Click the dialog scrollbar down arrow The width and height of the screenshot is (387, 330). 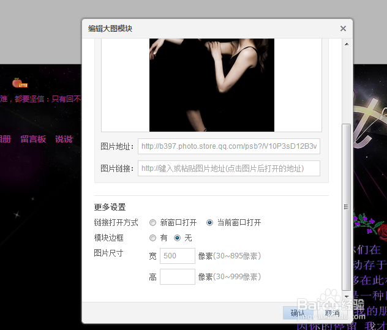(x=347, y=296)
